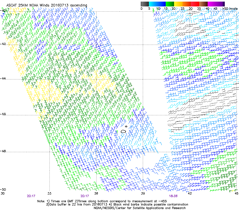Viewport: 239px width, 210px height.
Task: Click the large island outline on the map
Action: pyautogui.click(x=123, y=131)
